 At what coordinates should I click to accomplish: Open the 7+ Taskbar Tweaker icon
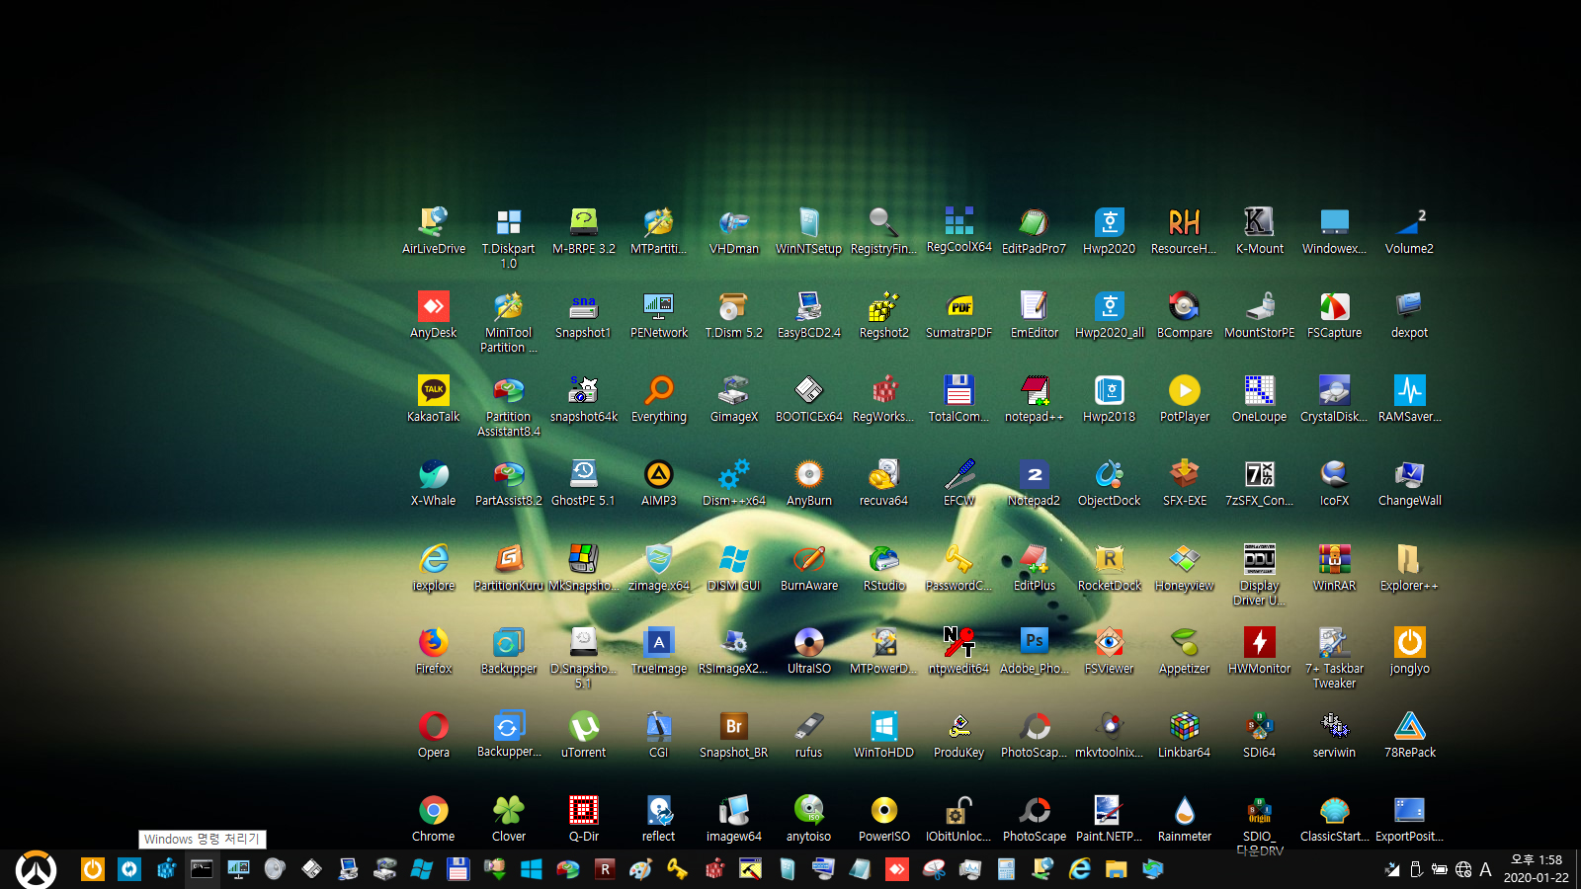(1335, 658)
